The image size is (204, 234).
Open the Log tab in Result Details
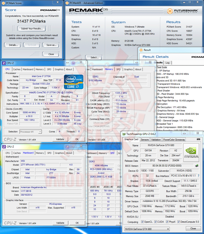(167, 63)
